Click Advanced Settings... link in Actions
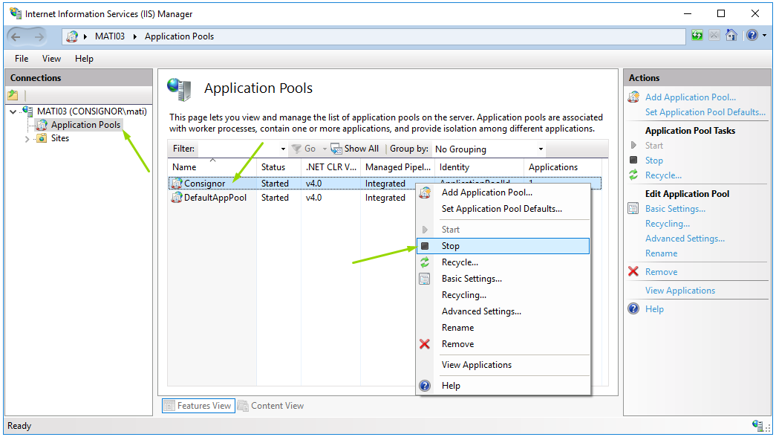 point(685,239)
